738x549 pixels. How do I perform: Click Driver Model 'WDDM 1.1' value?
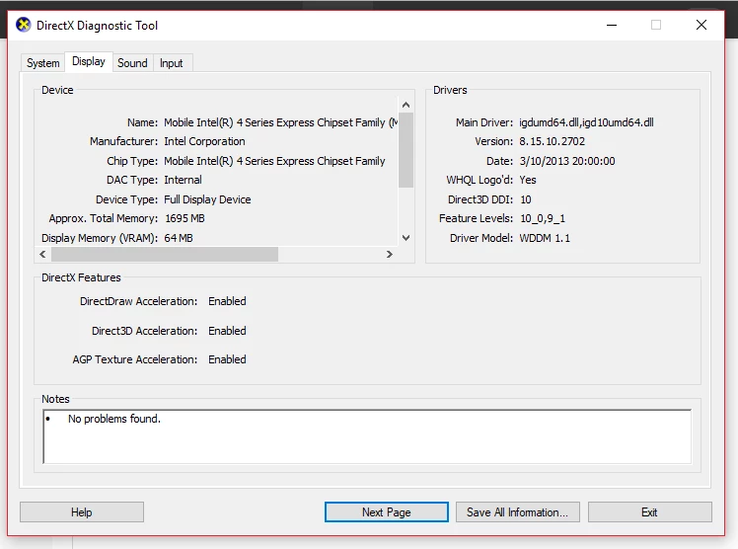pos(545,238)
